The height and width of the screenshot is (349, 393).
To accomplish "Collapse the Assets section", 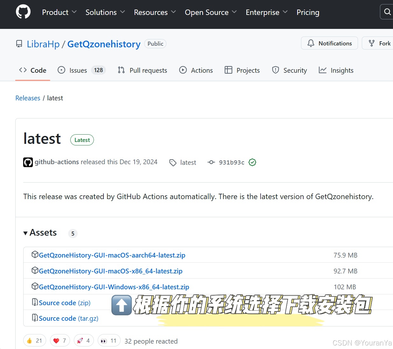I will tap(40, 233).
